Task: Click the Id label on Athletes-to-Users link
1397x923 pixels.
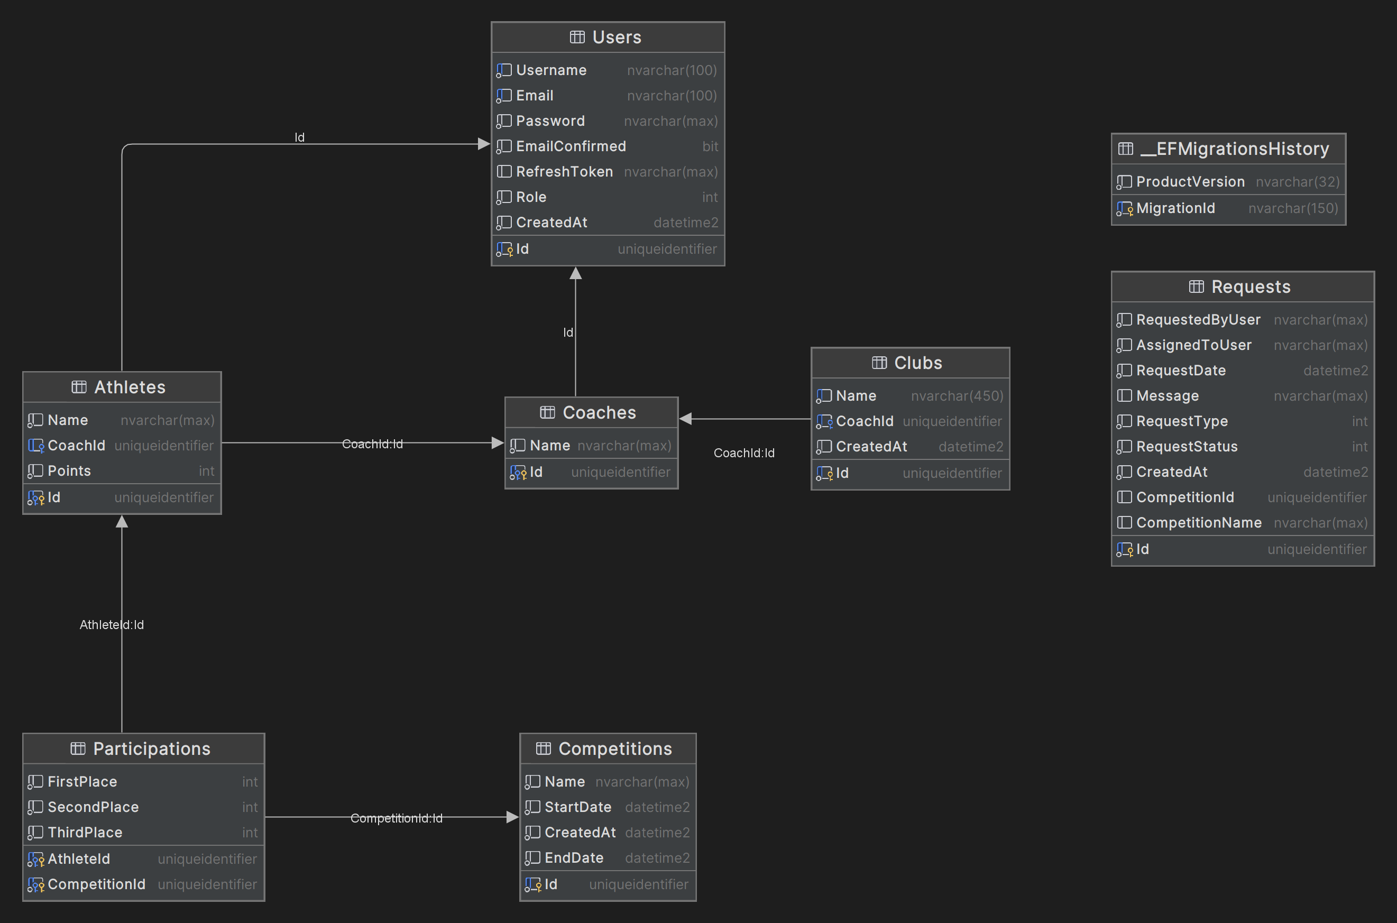Action: (300, 137)
